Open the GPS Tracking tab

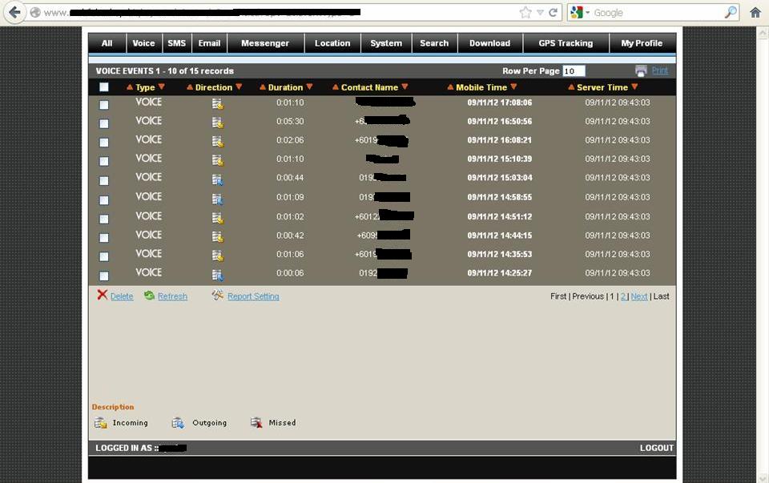tap(566, 43)
